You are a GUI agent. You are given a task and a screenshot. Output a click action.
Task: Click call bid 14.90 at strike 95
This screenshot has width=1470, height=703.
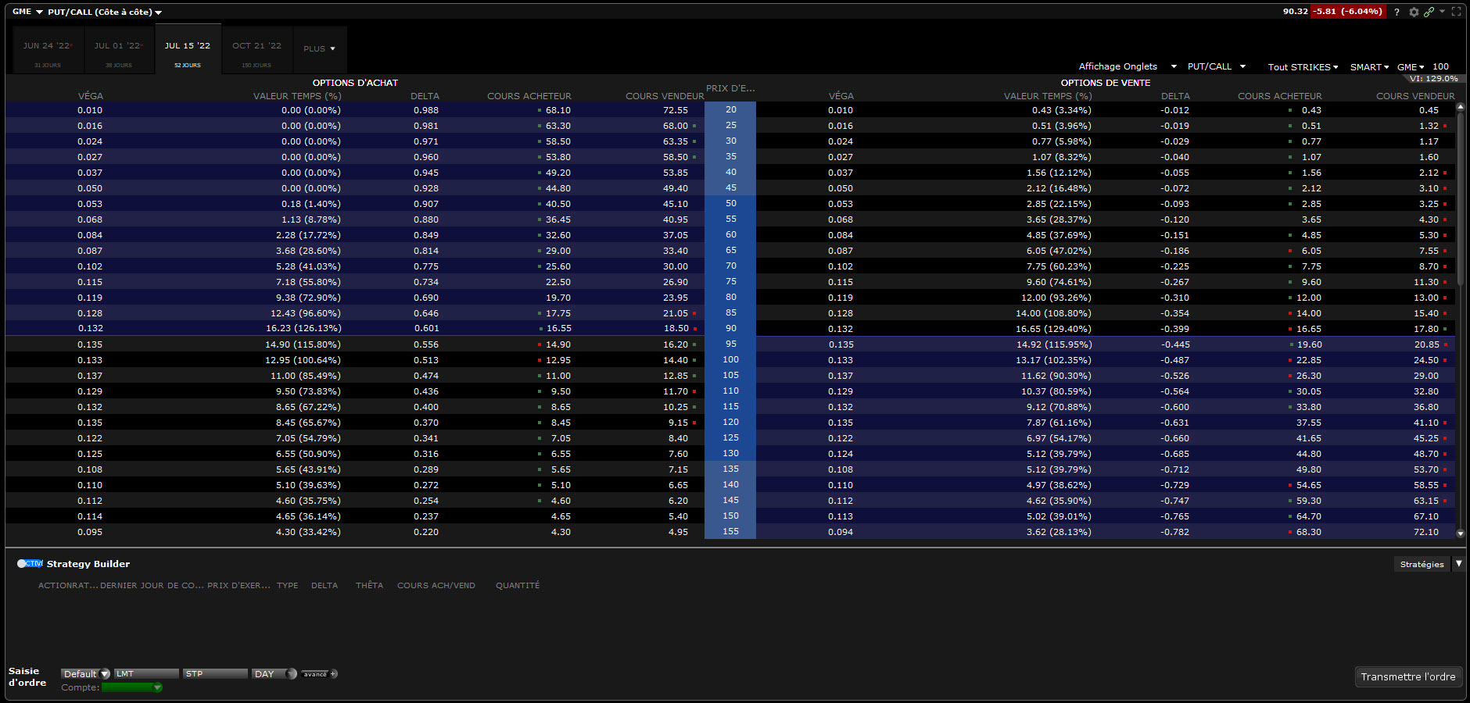point(558,344)
